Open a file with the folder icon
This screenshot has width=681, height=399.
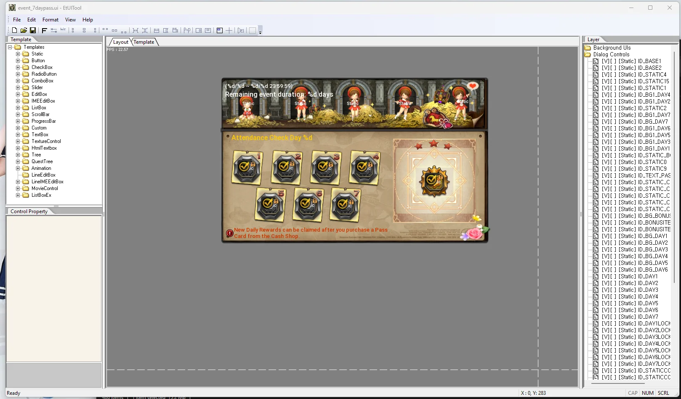[24, 30]
